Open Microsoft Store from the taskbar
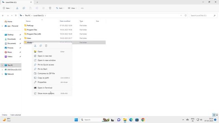The height and width of the screenshot is (123, 219). [x=137, y=120]
